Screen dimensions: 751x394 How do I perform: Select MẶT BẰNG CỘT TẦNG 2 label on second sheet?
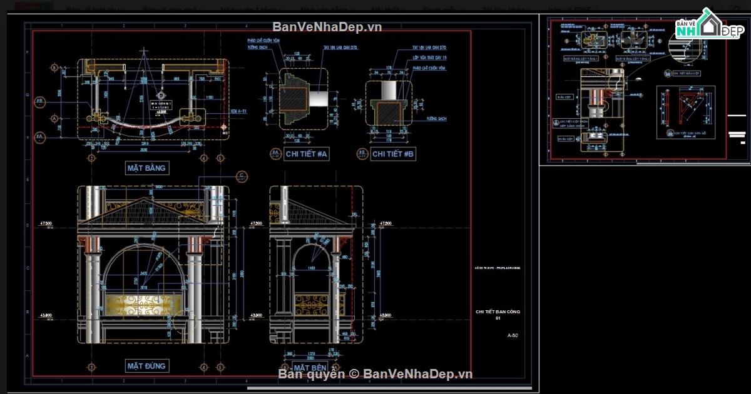633,59
